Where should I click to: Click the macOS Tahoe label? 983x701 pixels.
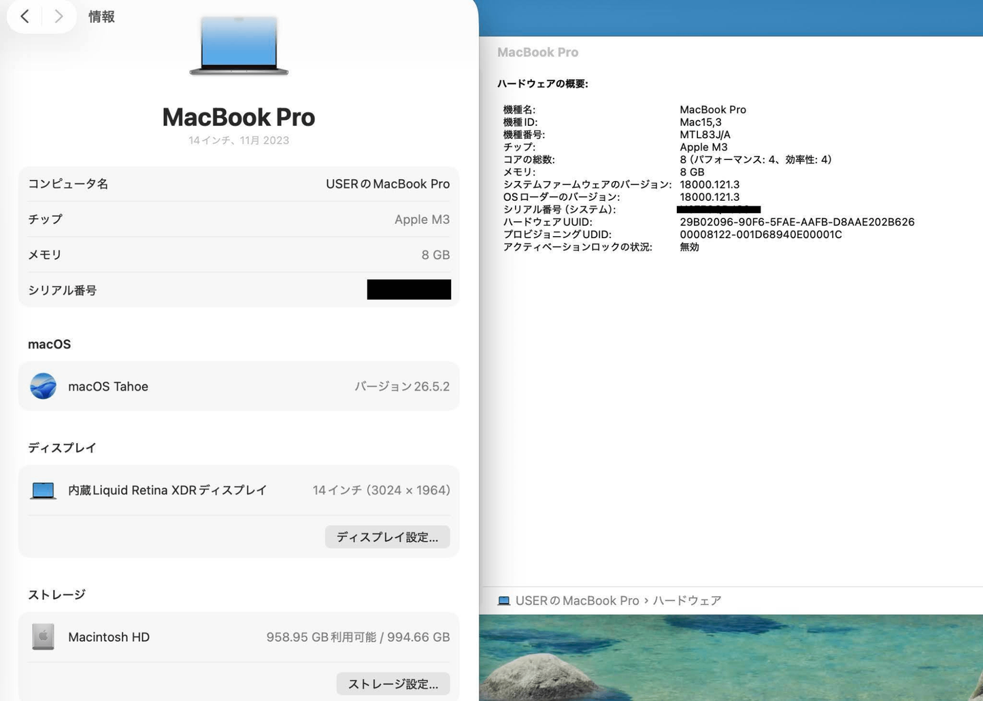(108, 386)
